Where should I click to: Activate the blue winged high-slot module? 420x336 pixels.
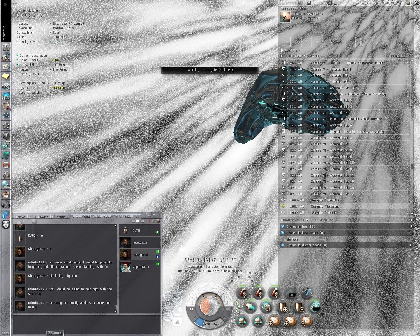click(x=307, y=292)
